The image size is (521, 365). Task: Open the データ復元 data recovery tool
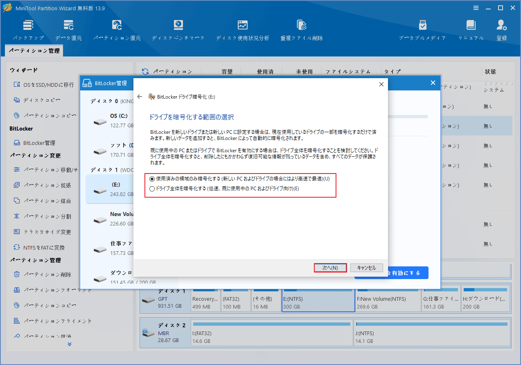pyautogui.click(x=68, y=30)
